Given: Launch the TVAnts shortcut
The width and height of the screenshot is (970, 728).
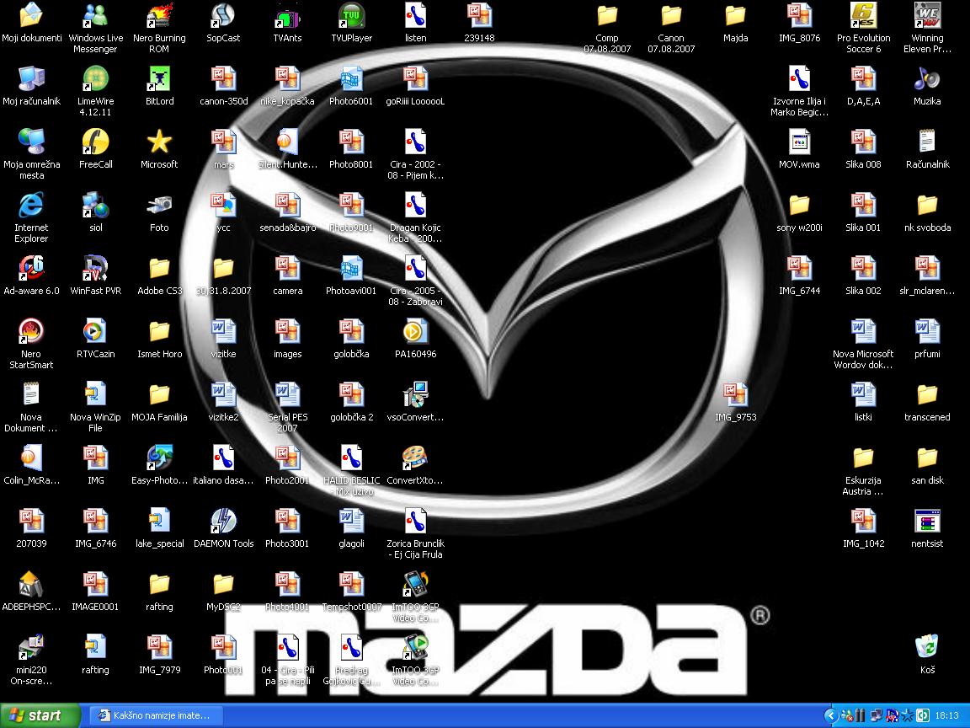Looking at the screenshot, I should pos(288,16).
